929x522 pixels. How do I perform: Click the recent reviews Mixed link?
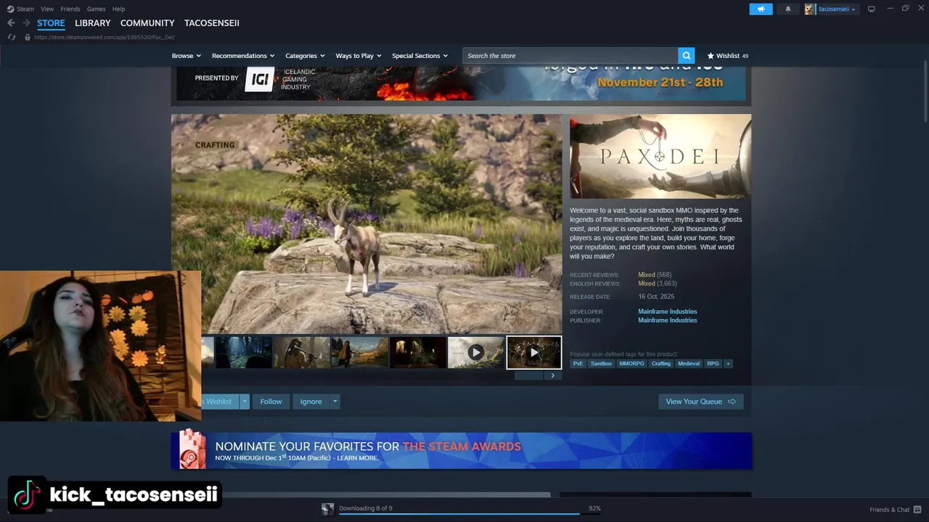[x=646, y=275]
